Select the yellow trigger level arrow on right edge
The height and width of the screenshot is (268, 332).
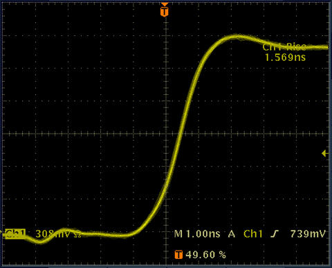coord(325,153)
